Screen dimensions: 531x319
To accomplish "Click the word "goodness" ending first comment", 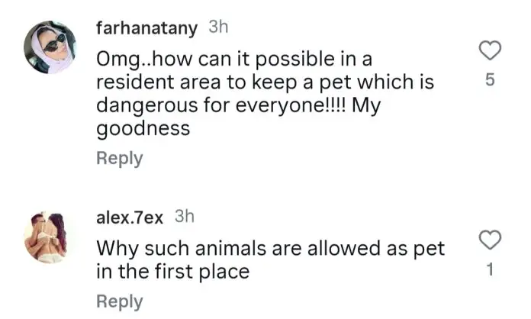I will tap(143, 128).
